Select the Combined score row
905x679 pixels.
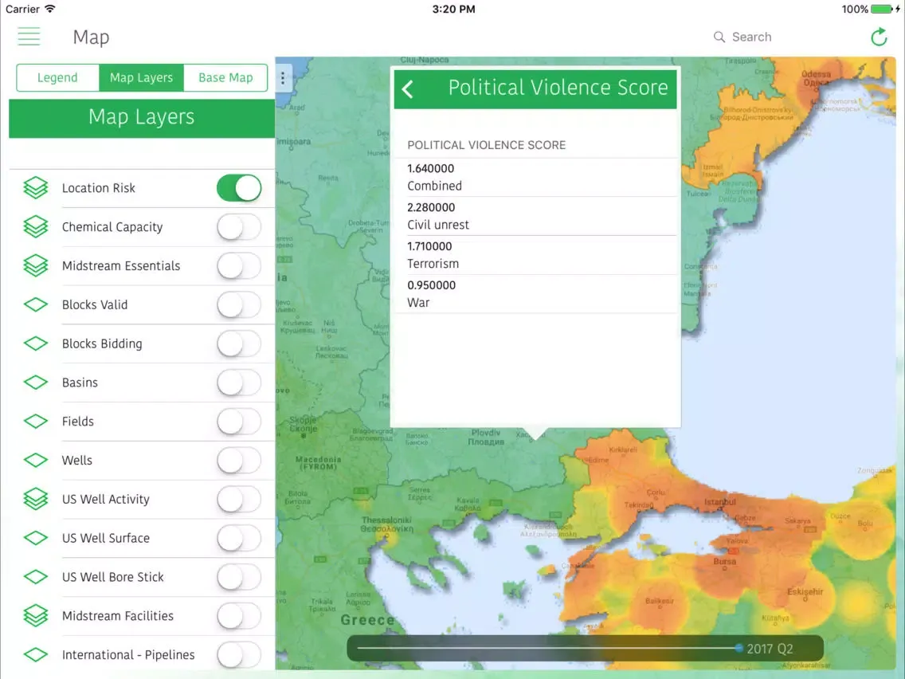click(535, 177)
